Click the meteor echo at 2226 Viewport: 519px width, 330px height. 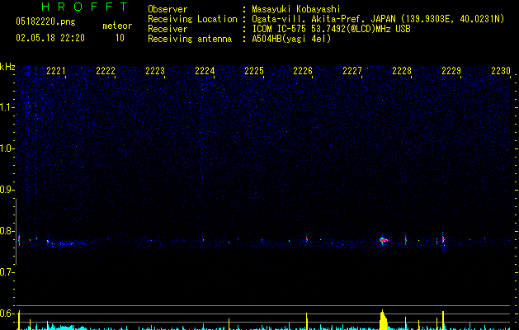click(x=307, y=238)
